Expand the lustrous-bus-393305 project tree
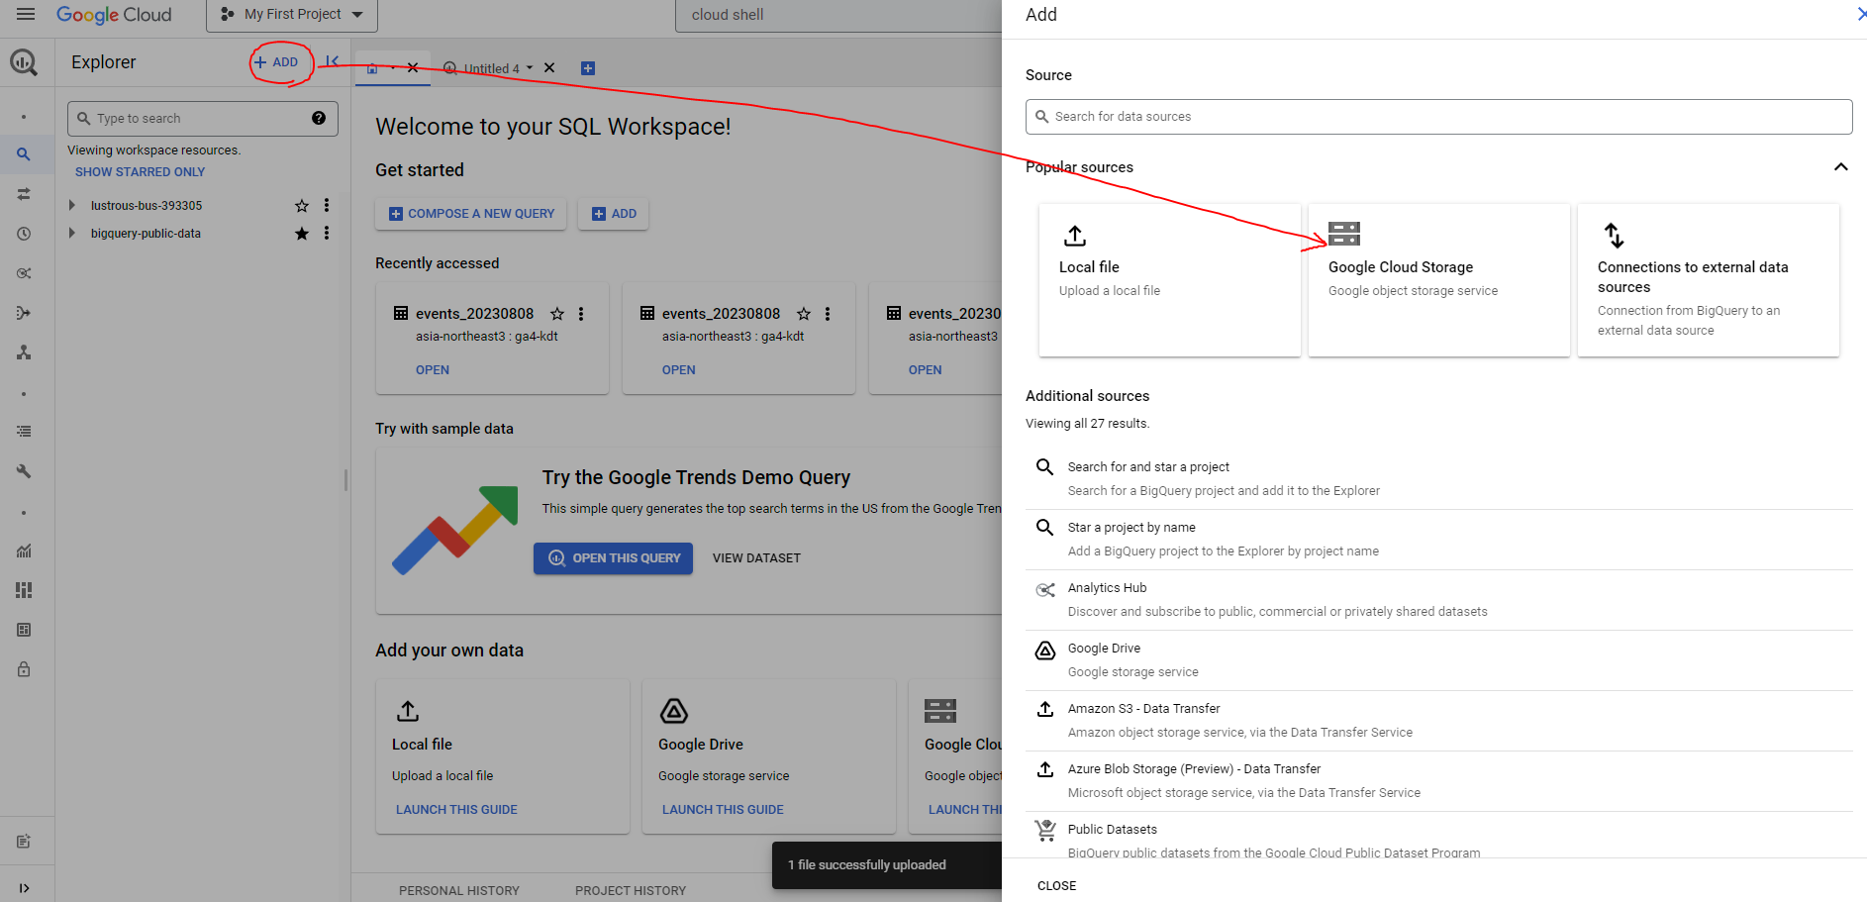 [x=71, y=205]
